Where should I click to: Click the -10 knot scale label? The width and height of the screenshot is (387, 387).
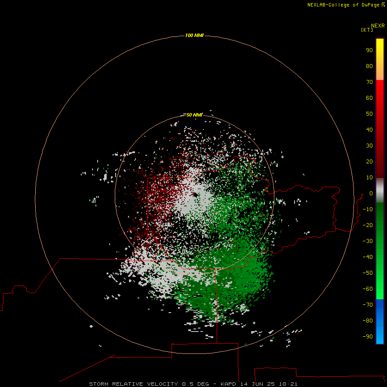point(368,209)
